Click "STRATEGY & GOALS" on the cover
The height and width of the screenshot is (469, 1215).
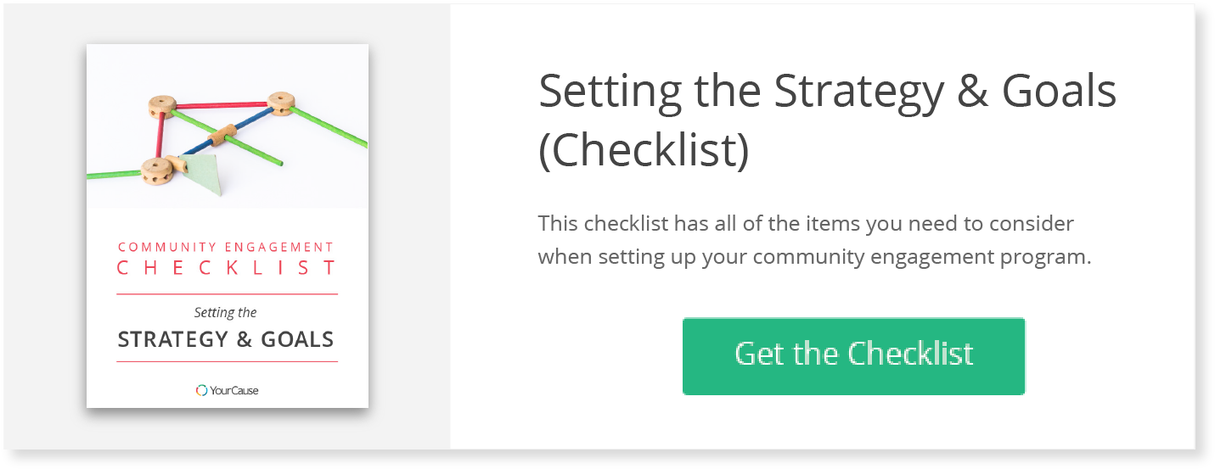226,340
